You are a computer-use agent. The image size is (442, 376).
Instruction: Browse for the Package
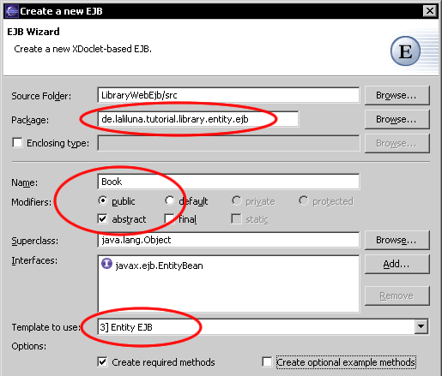click(x=397, y=119)
